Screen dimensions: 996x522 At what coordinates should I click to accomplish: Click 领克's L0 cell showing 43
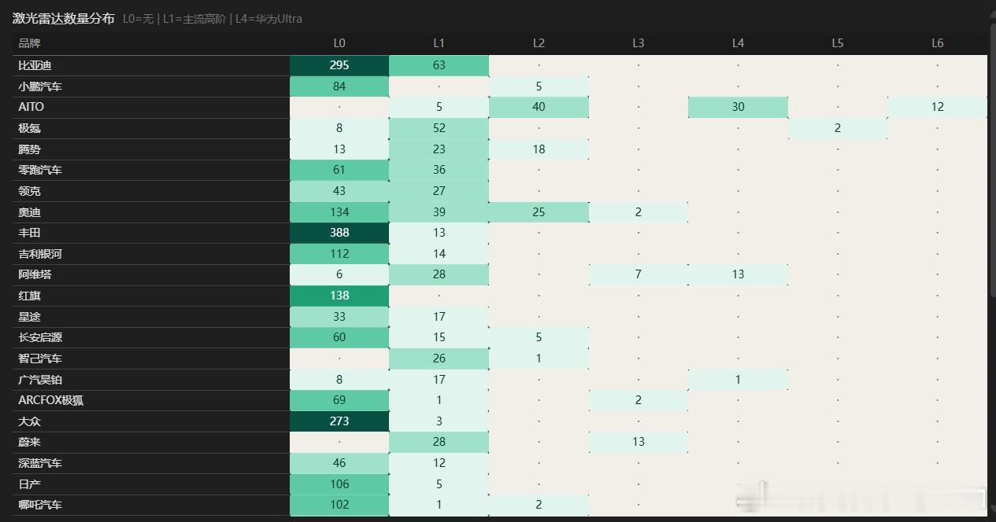[339, 191]
